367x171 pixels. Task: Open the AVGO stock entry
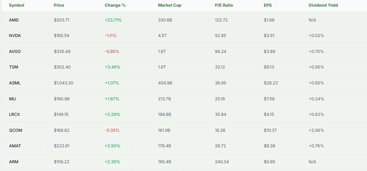pos(15,51)
